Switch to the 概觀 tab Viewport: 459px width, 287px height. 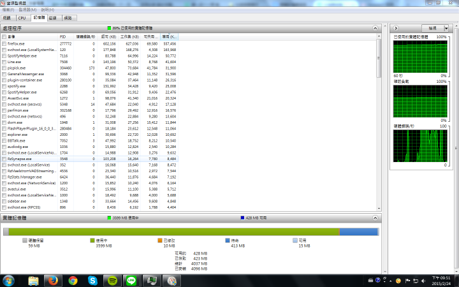point(8,18)
